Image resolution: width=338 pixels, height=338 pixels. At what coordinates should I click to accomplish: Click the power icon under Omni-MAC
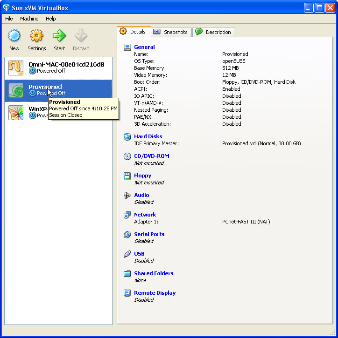point(32,71)
